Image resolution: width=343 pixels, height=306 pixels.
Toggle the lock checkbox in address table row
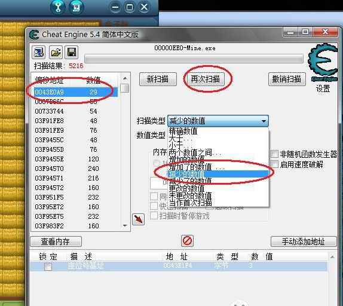click(x=48, y=267)
